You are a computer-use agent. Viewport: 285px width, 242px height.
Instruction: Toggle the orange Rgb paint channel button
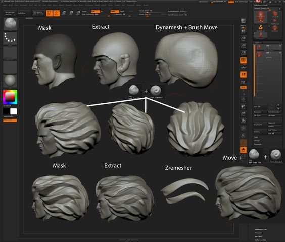(95, 11)
